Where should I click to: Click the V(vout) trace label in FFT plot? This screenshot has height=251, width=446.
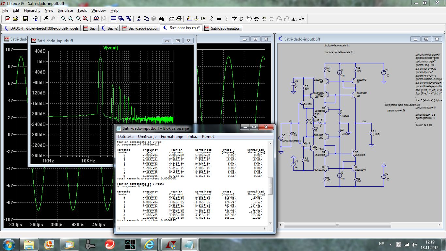coord(110,48)
